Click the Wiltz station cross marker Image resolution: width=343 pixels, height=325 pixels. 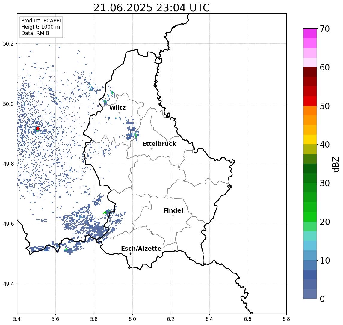pos(119,113)
